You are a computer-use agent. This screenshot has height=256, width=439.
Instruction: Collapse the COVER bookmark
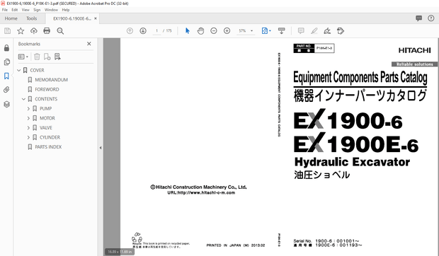pos(18,70)
